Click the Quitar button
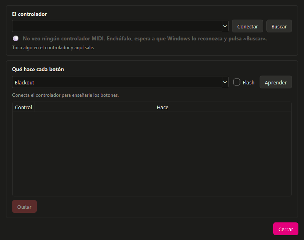 tap(24, 207)
